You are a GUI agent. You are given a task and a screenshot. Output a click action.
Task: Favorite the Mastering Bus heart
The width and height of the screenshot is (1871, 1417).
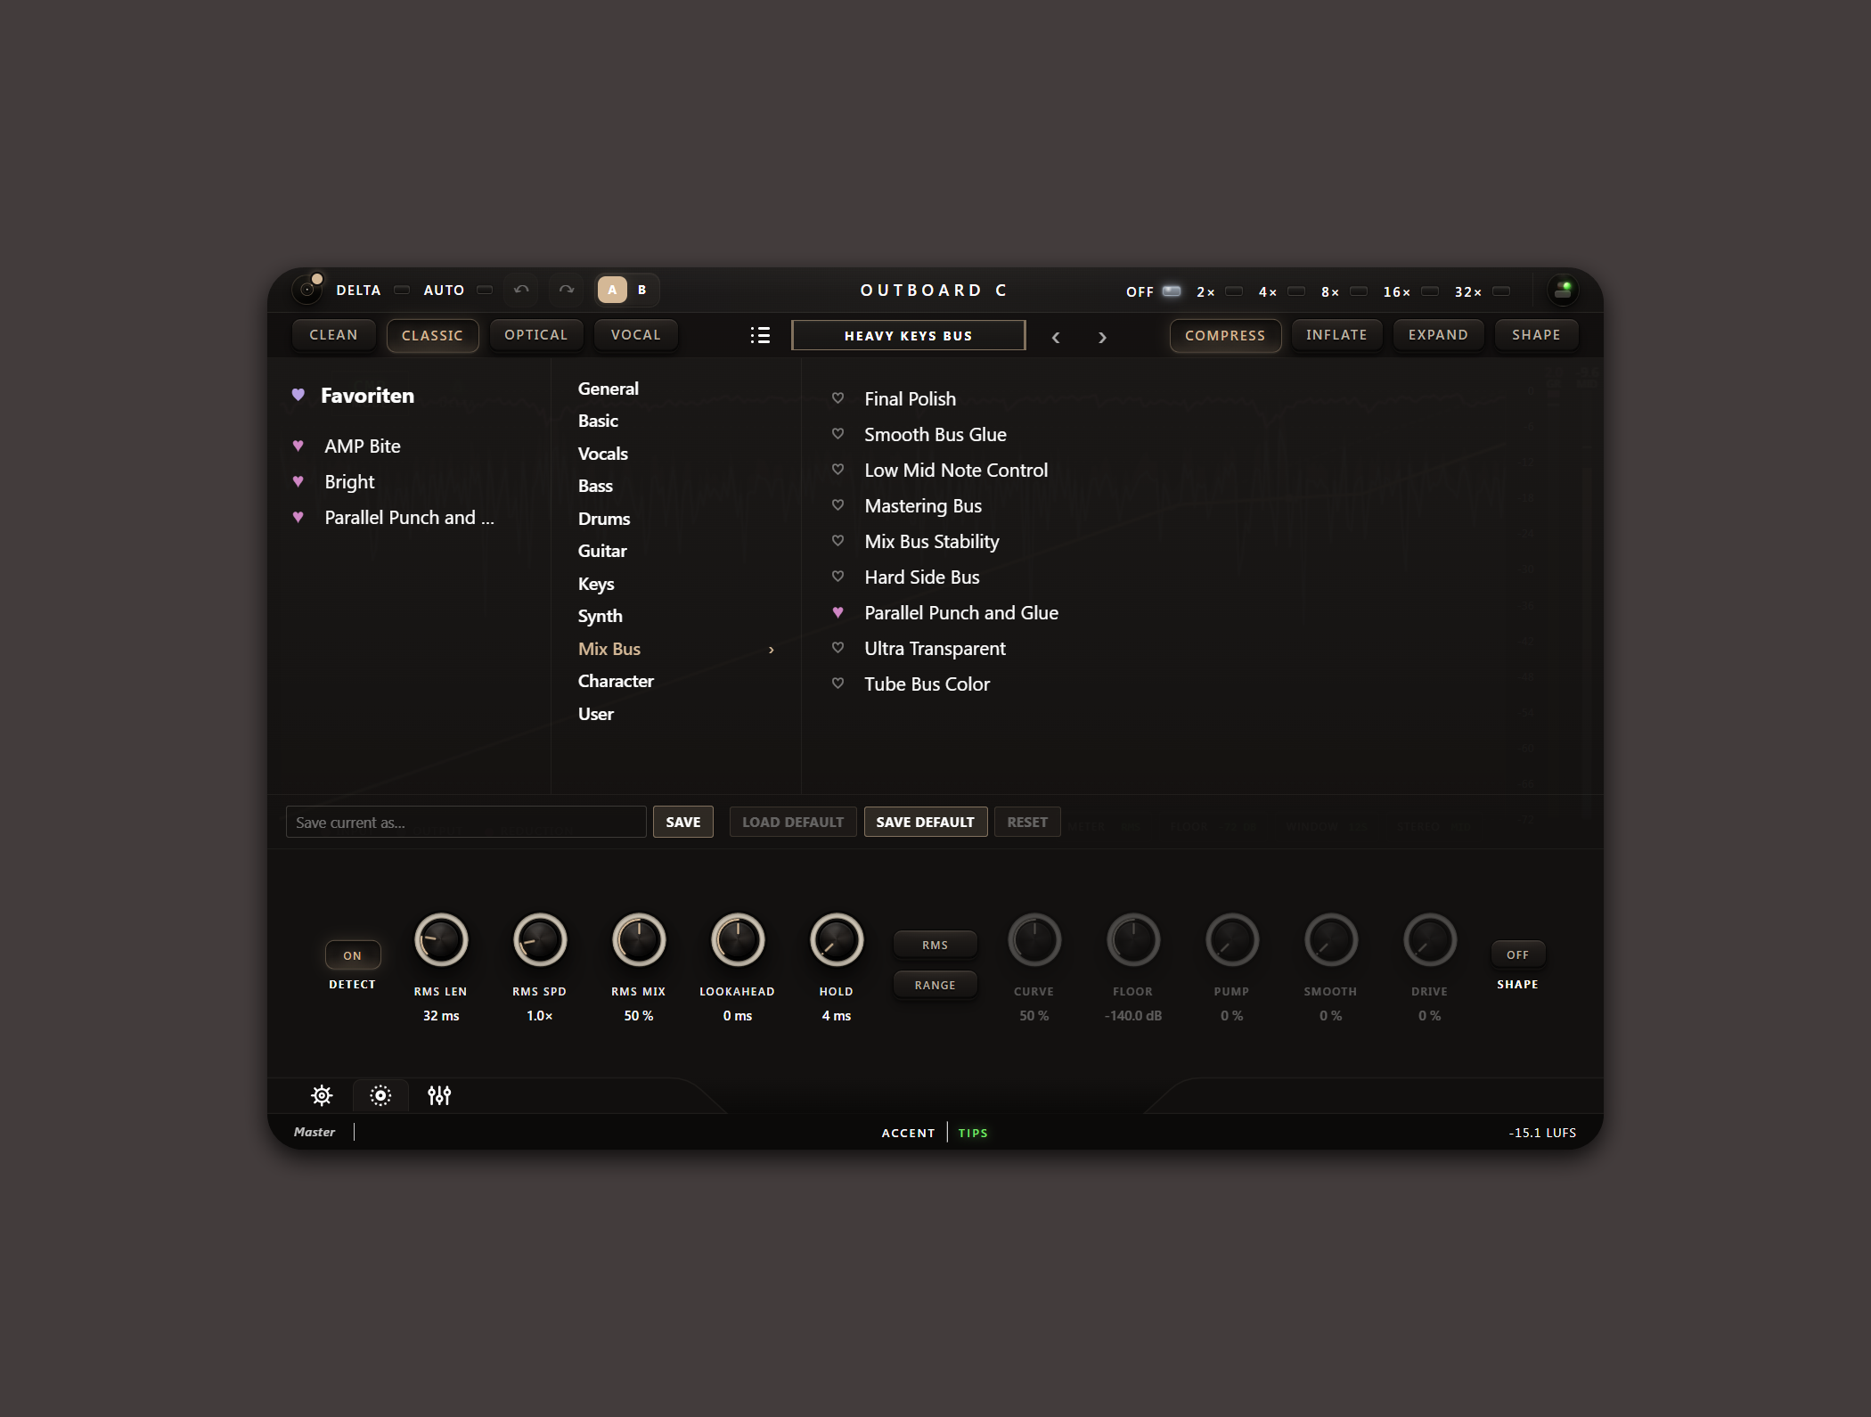pyautogui.click(x=837, y=505)
